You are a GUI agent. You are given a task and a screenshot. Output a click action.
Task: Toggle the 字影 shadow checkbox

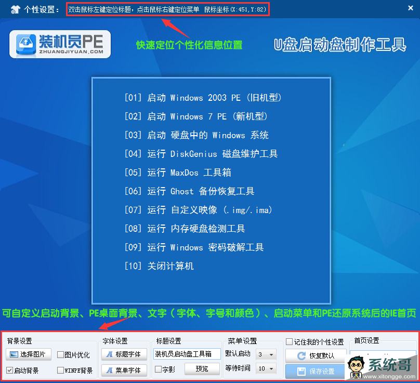pyautogui.click(x=159, y=369)
